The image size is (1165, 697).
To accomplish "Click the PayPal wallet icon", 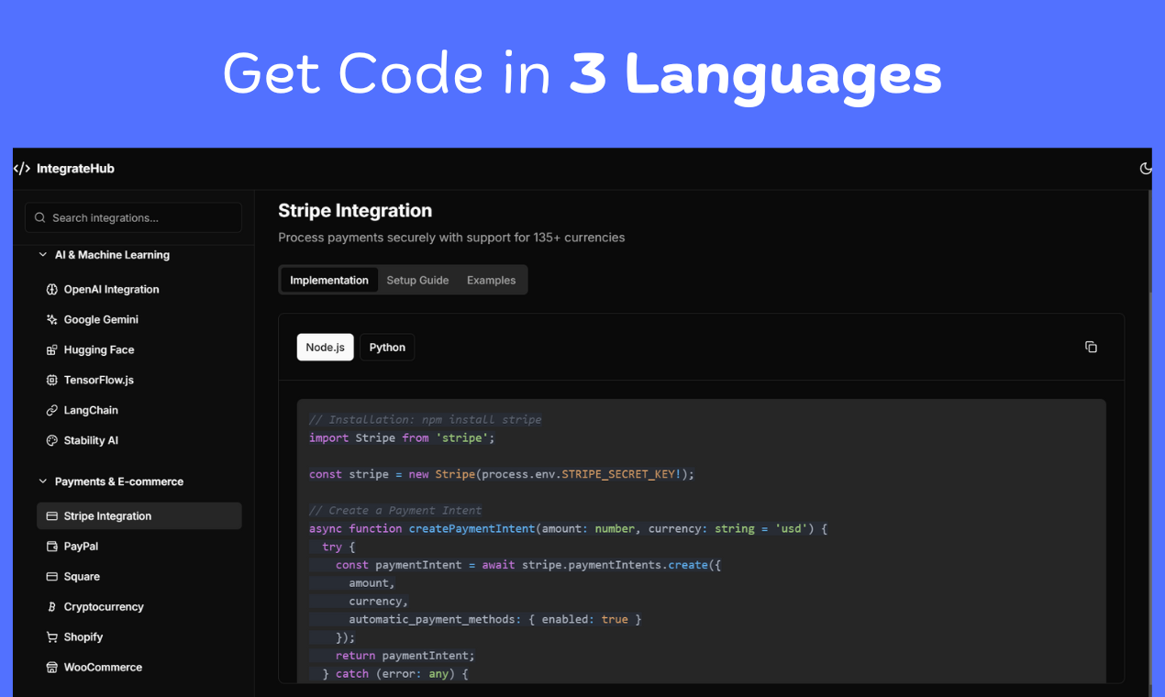I will pos(52,547).
